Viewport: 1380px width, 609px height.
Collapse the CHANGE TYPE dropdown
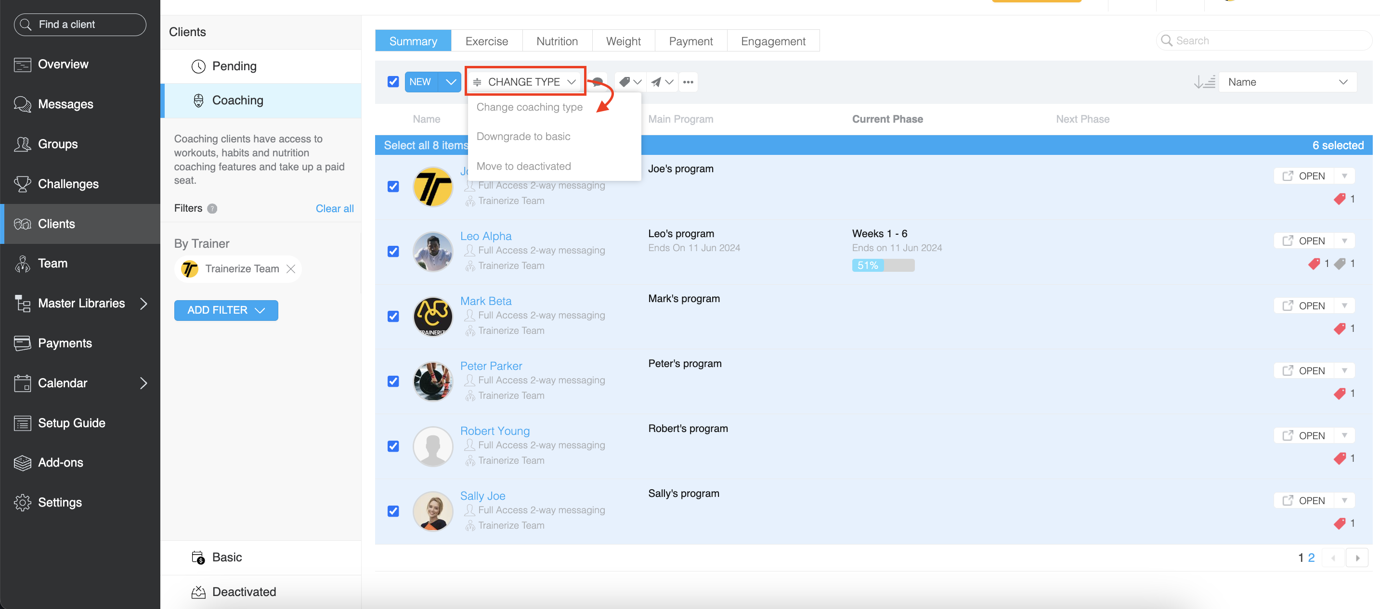(525, 82)
